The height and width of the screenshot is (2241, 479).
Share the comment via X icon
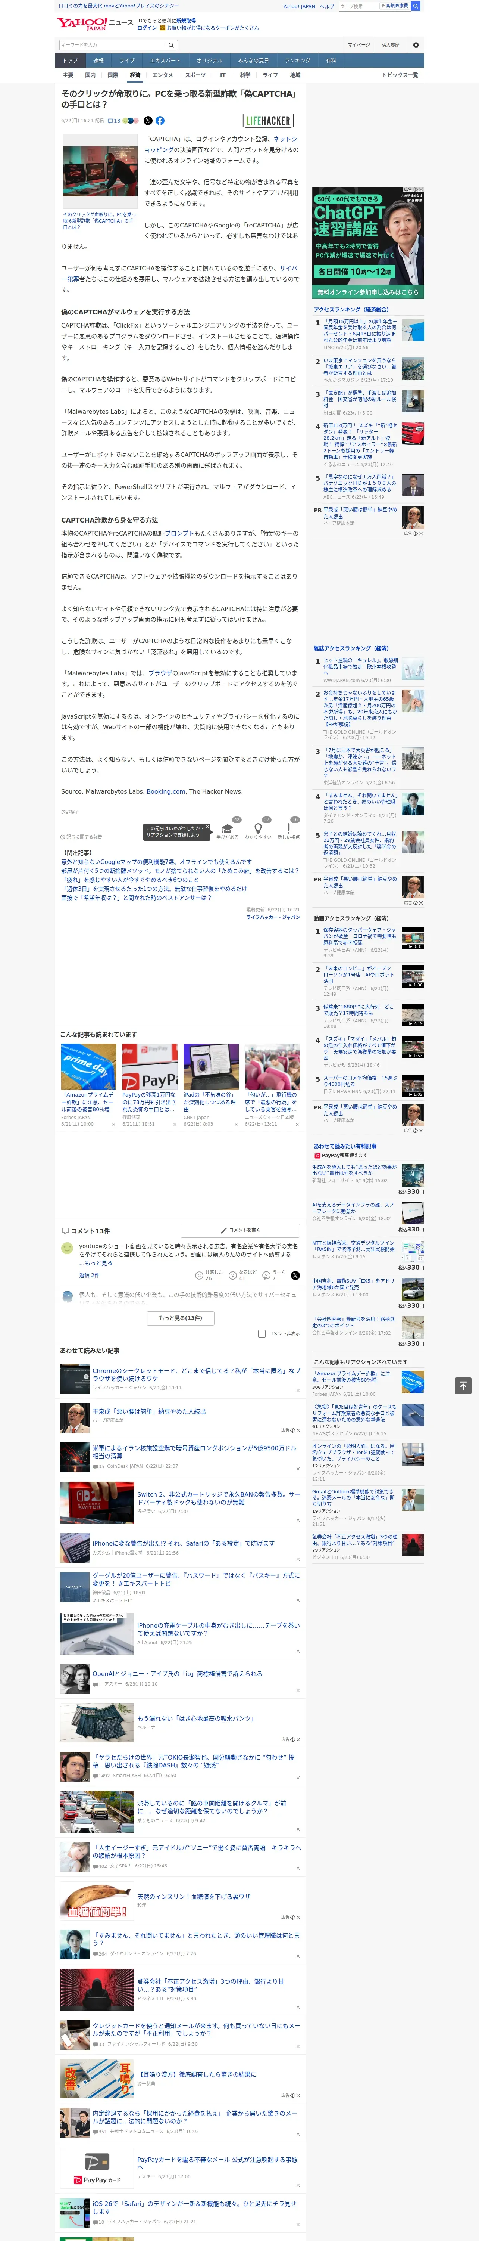tap(295, 1276)
